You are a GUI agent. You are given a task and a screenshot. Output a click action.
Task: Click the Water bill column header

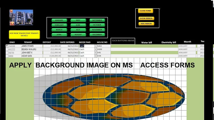[x=147, y=42]
